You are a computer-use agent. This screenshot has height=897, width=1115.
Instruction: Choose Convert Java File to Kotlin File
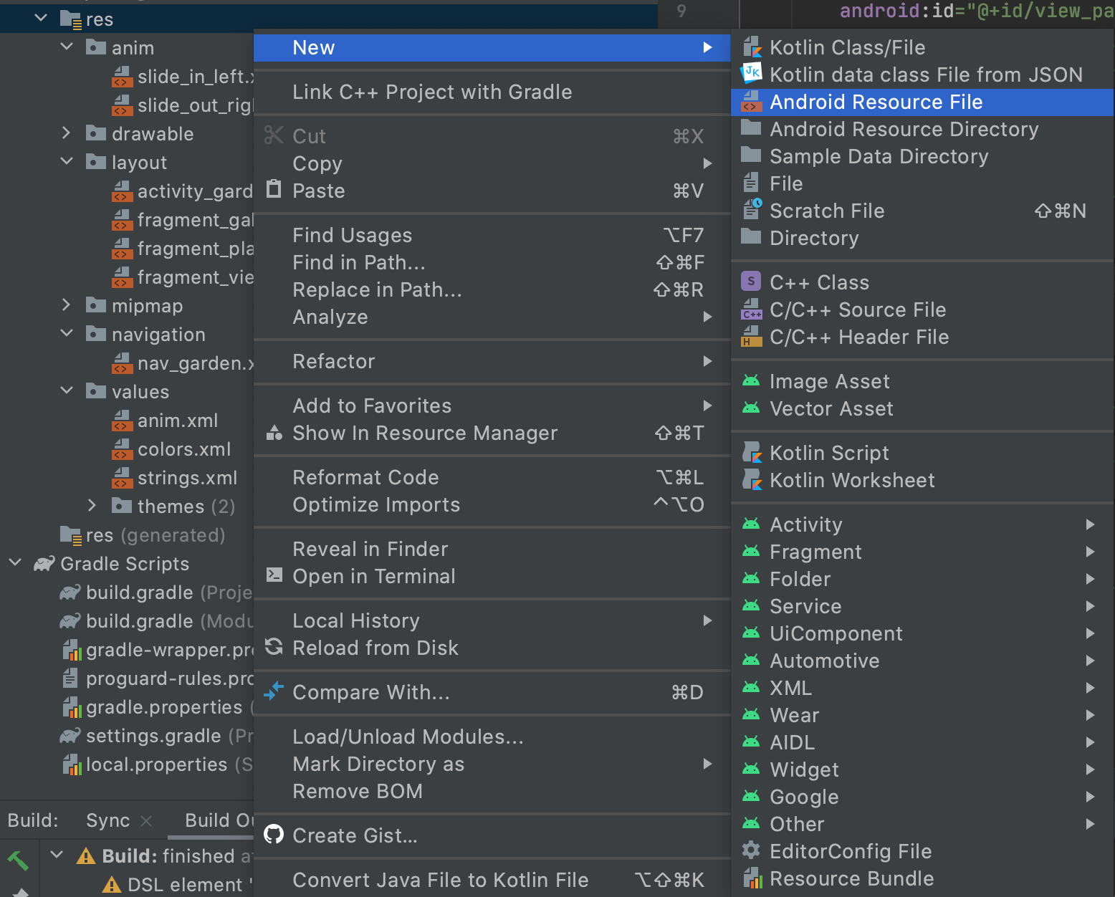(492, 880)
